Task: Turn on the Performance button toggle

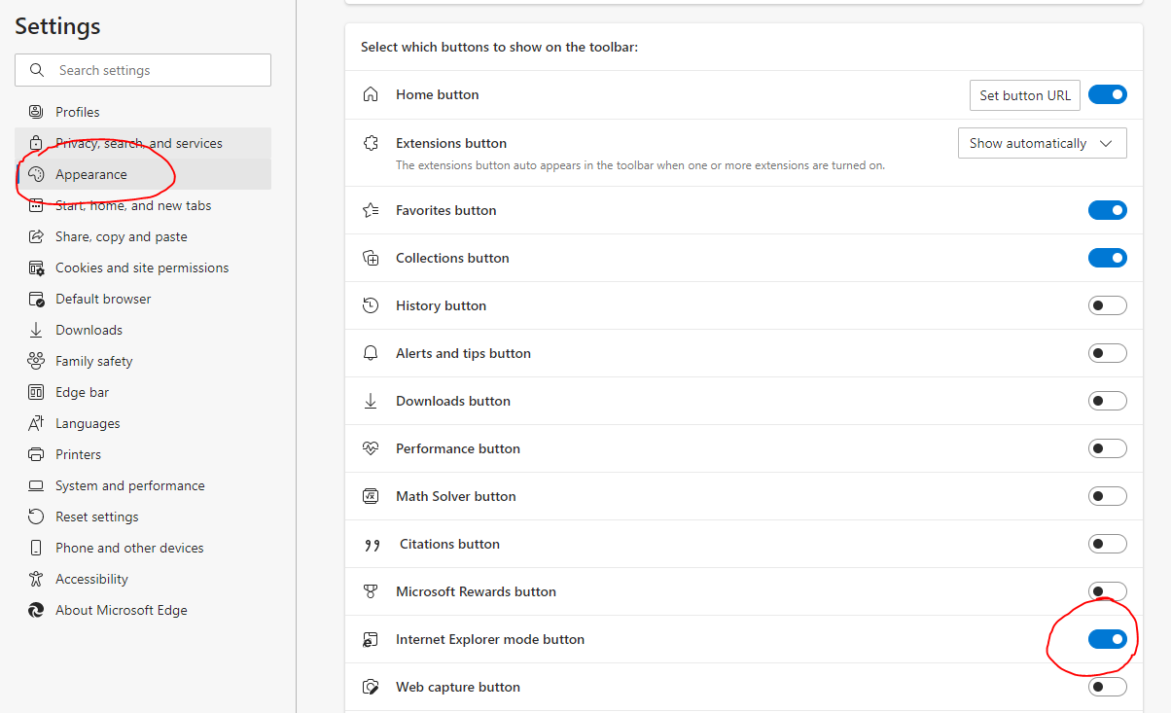Action: (x=1108, y=448)
